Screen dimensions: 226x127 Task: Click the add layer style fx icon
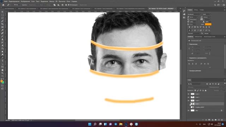click(x=206, y=120)
